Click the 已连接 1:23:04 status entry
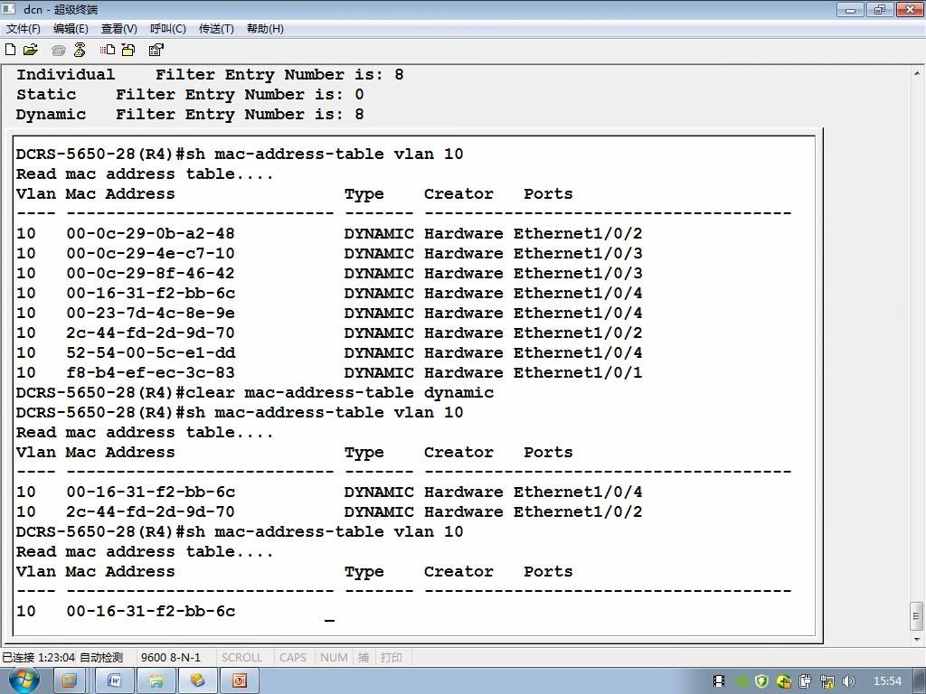The height and width of the screenshot is (694, 926). click(38, 658)
